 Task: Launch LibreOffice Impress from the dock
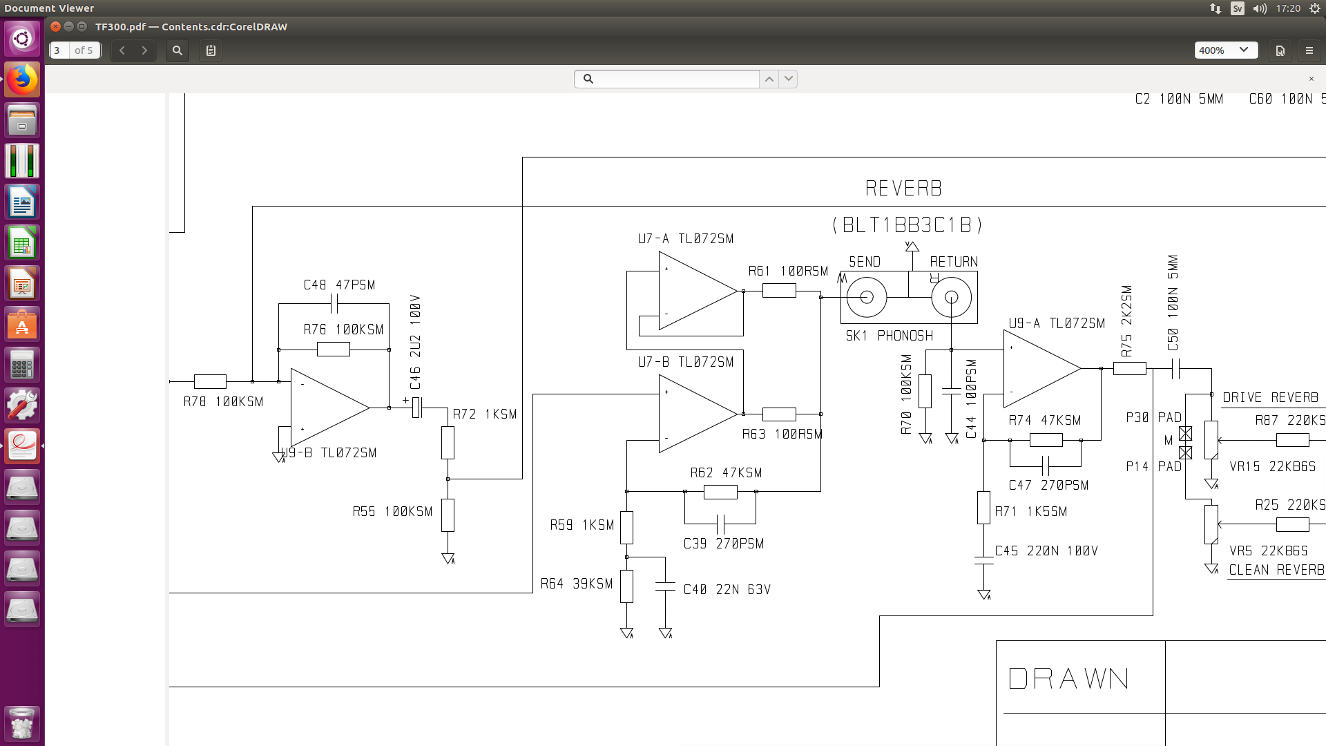[22, 284]
